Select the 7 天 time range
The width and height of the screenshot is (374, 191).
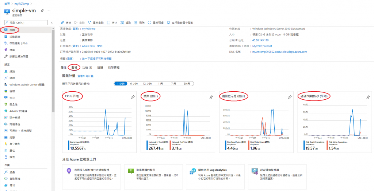[173, 84]
